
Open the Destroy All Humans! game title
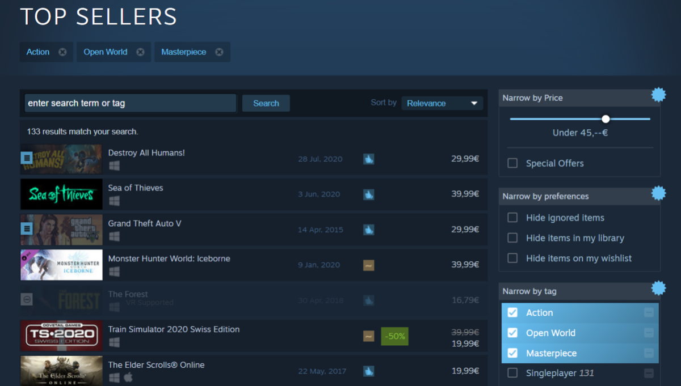pyautogui.click(x=146, y=152)
